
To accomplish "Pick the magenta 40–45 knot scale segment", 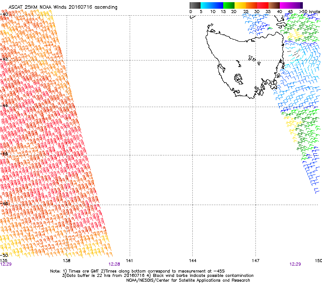I will [285, 5].
